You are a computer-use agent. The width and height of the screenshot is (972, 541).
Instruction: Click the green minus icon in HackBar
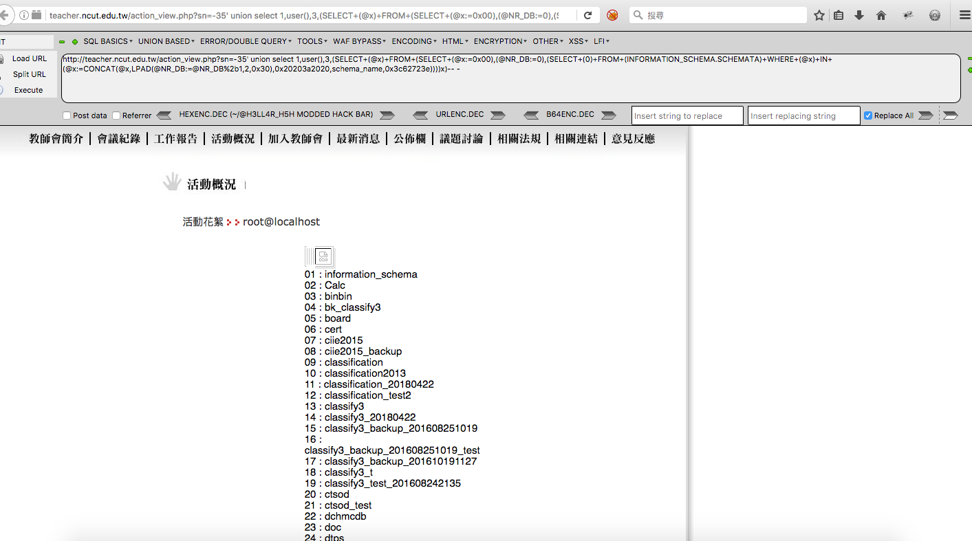point(62,42)
